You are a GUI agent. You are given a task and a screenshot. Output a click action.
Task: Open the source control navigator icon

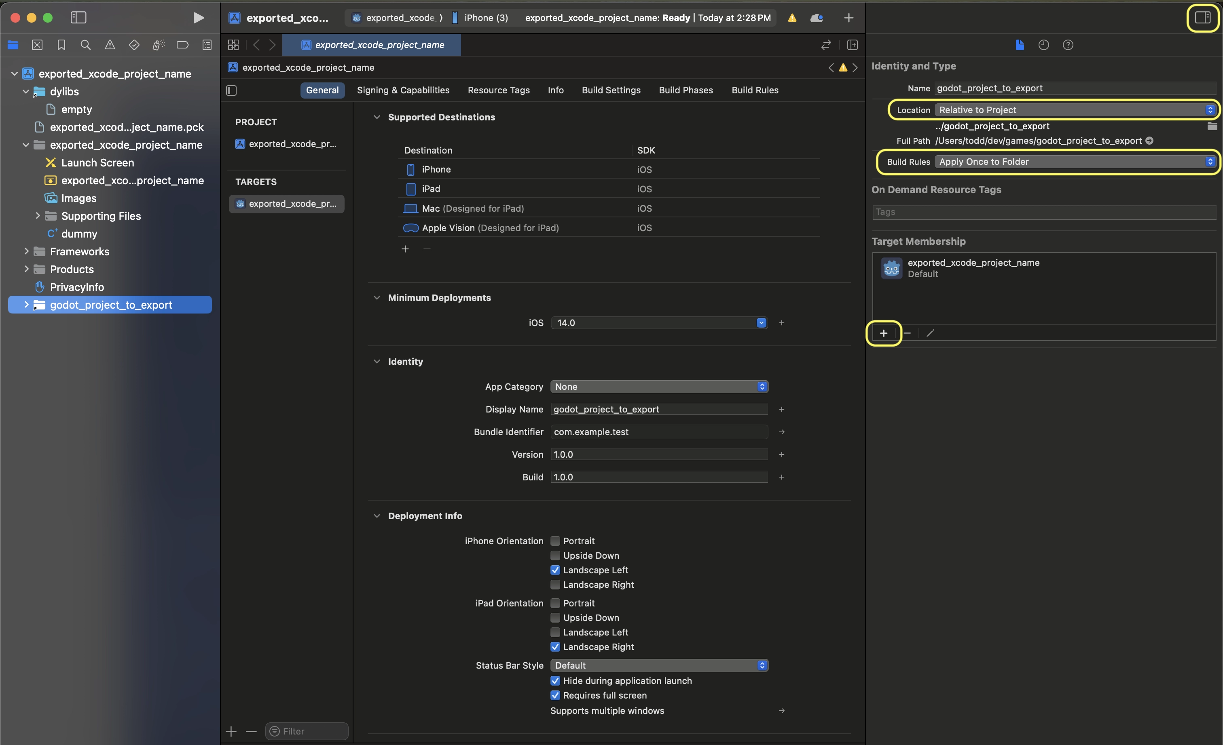click(x=37, y=45)
